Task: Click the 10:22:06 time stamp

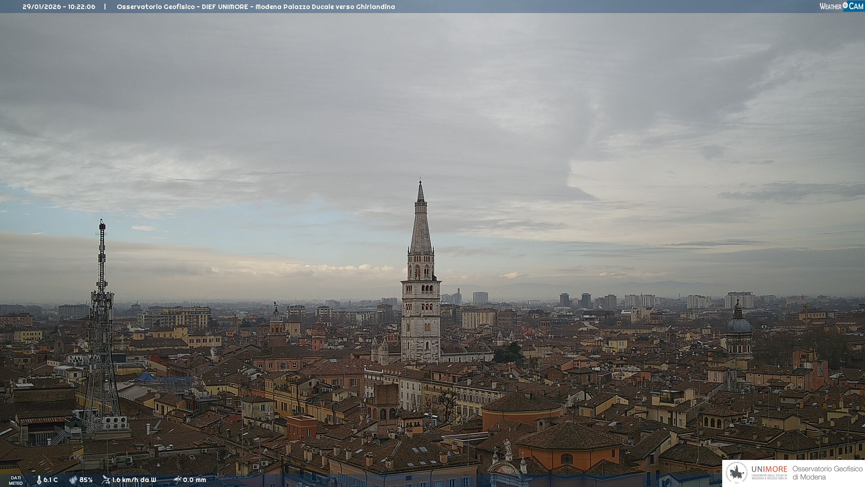Action: (x=82, y=7)
